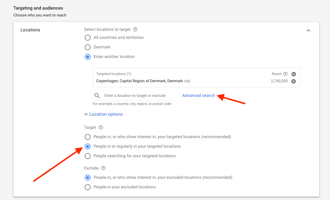The width and height of the screenshot is (330, 200).
Task: Collapse the Locations card using the top-right chevron
Action: click(308, 30)
